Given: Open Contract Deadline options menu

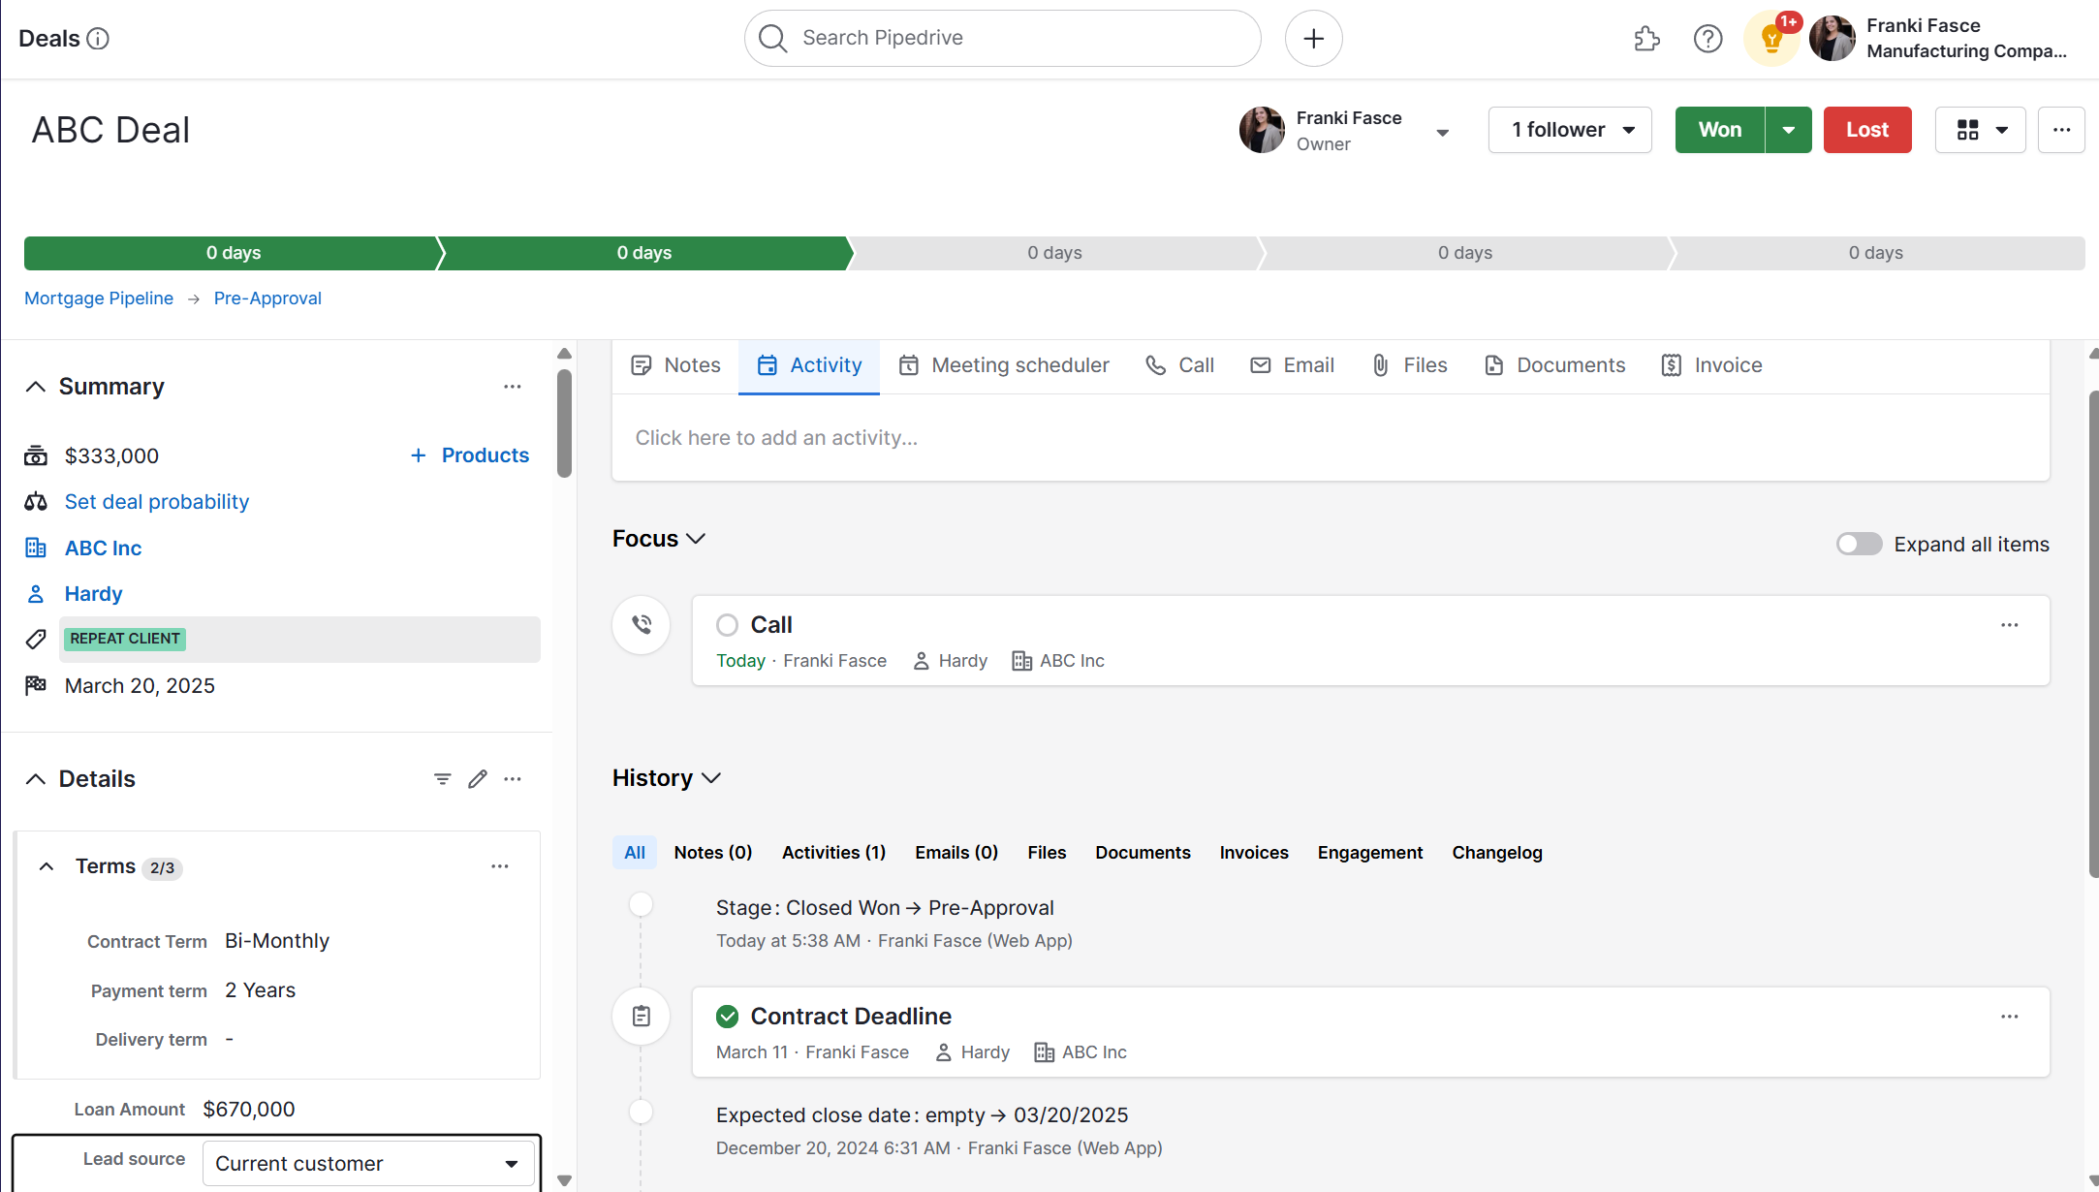Looking at the screenshot, I should (2010, 1017).
